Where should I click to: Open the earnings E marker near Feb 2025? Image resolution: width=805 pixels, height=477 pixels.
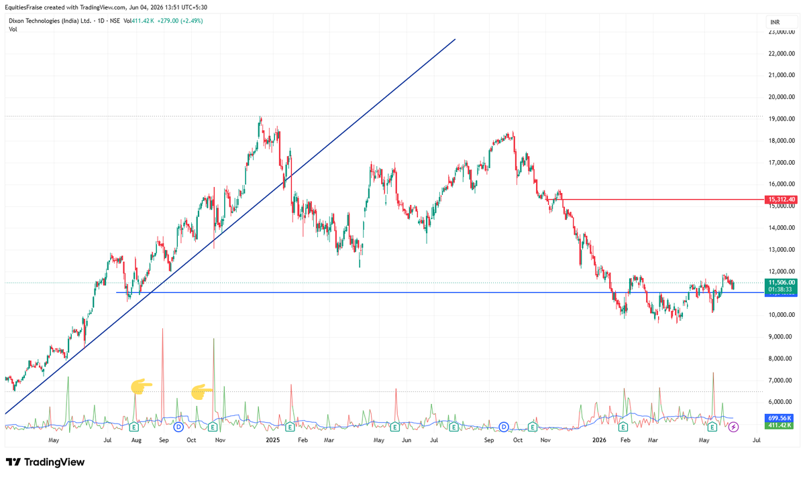[290, 426]
